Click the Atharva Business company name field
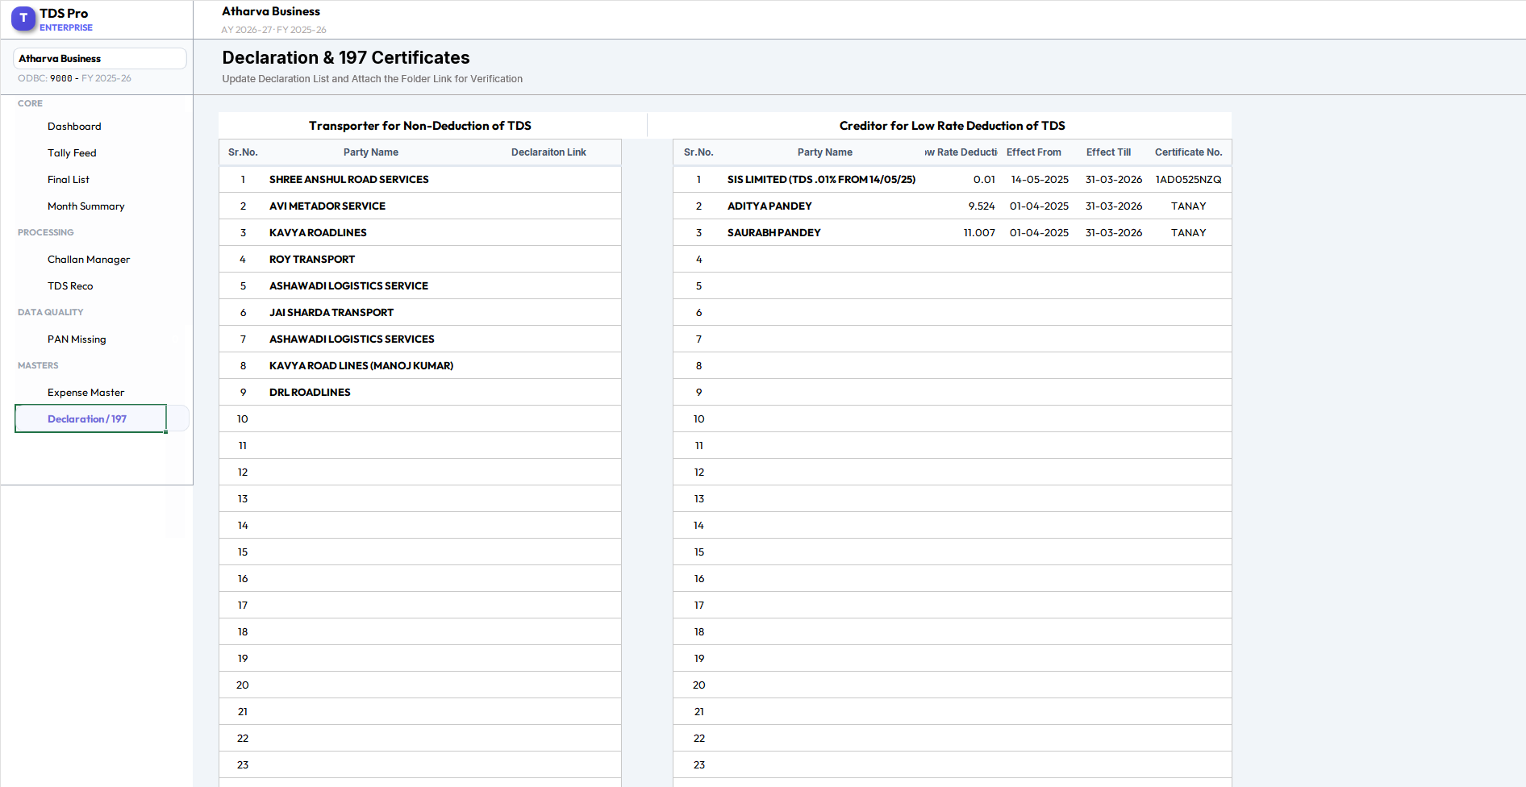1526x787 pixels. click(100, 58)
